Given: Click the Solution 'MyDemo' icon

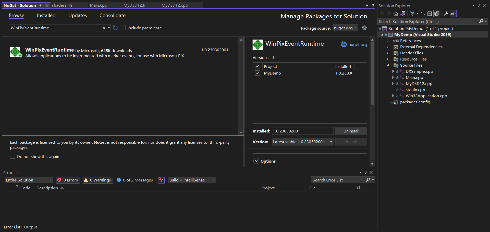Looking at the screenshot, I should (384, 29).
